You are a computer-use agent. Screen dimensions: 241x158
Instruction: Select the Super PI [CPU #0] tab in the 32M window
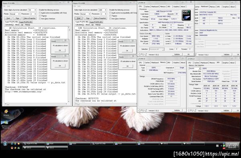(x=82, y=22)
